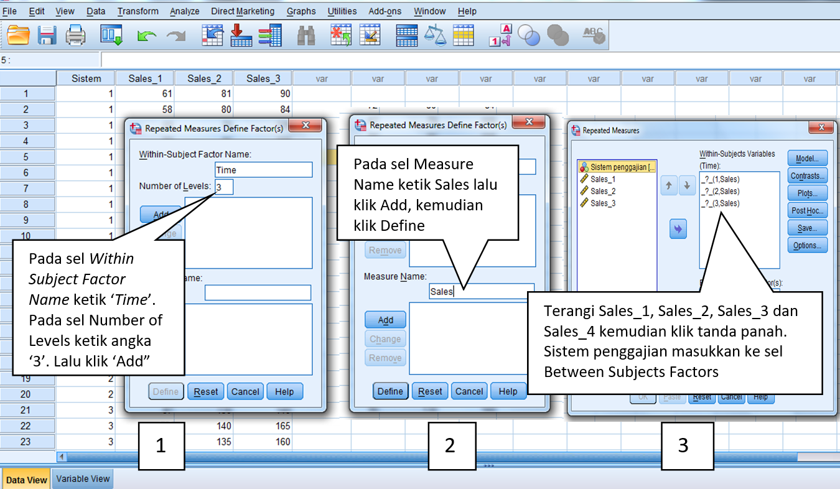Open the Graphs menu

coord(301,11)
